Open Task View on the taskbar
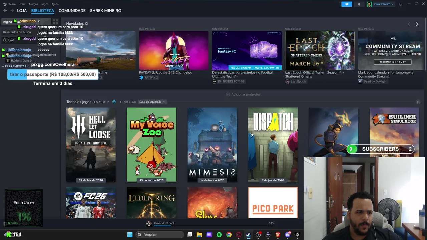Image resolution: width=427 pixels, height=240 pixels. tap(190, 235)
